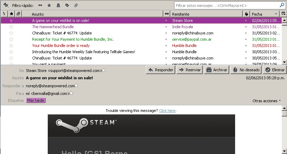
Task: Star the Humble Weekly Sale message
Action: 11,52
